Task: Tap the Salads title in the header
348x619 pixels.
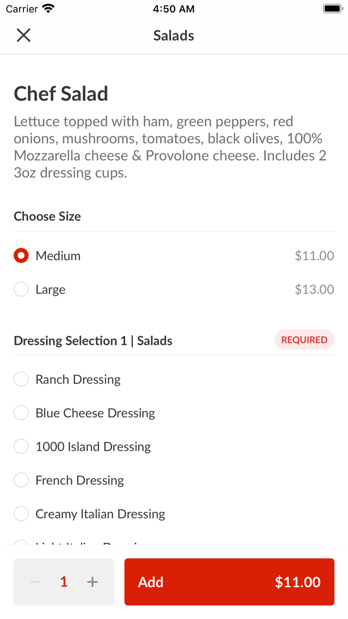Action: coord(174,35)
